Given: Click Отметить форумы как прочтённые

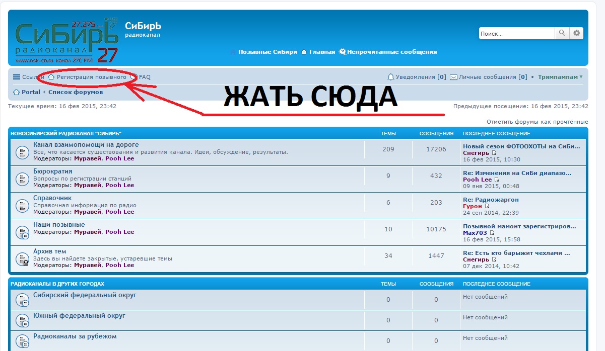Looking at the screenshot, I should 537,122.
